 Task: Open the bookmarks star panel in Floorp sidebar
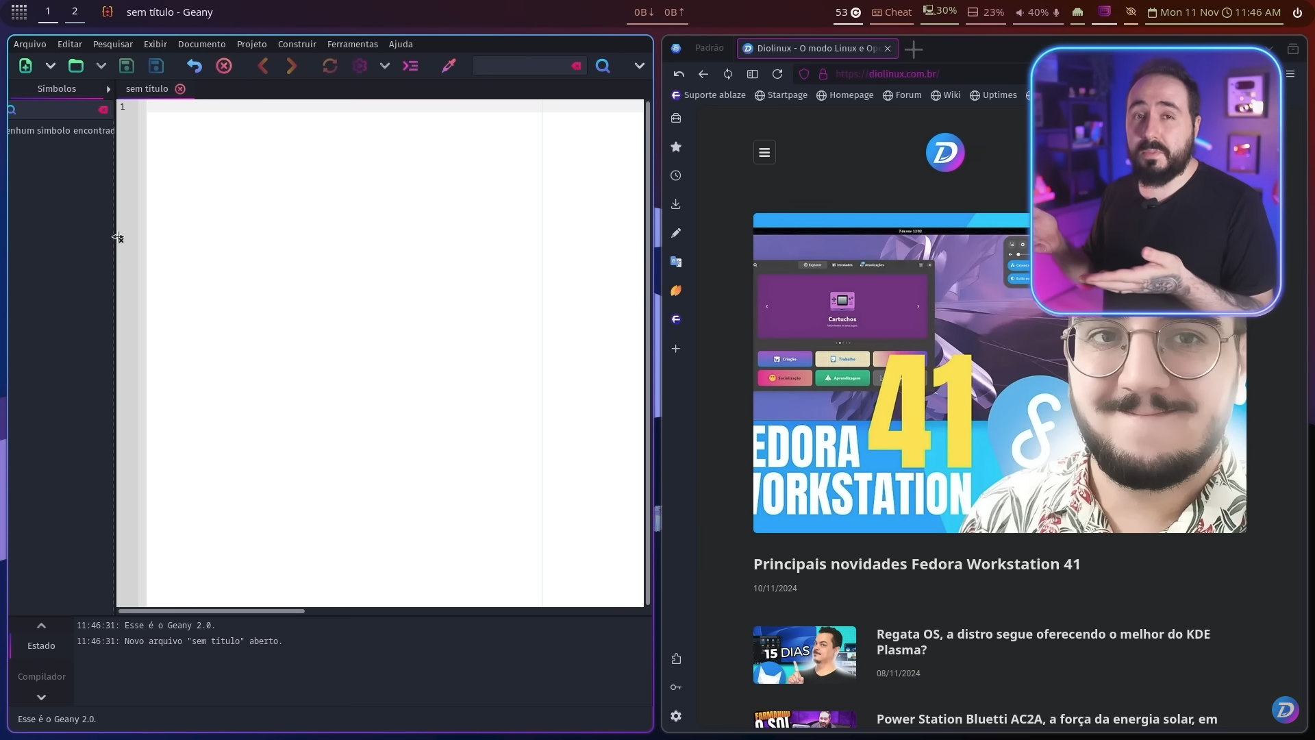click(676, 147)
